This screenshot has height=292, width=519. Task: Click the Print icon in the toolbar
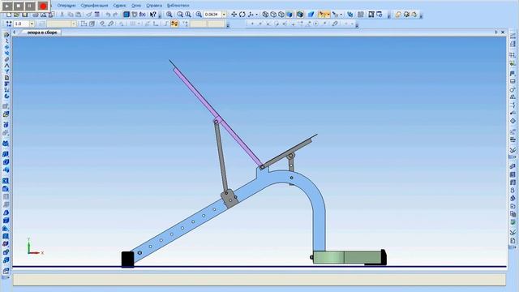[36, 15]
